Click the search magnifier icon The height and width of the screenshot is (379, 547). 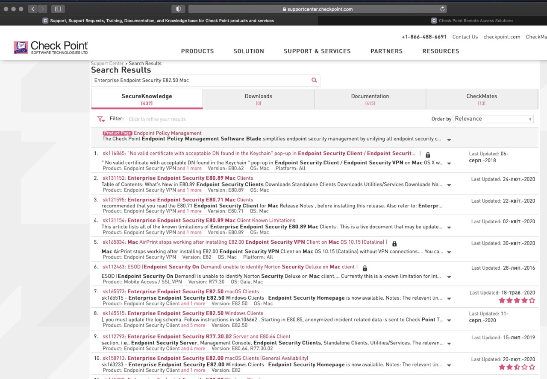314,80
